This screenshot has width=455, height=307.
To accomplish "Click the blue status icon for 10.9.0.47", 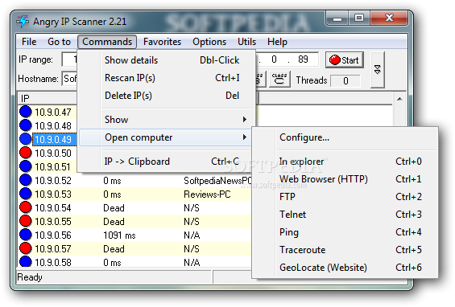I will [x=26, y=112].
